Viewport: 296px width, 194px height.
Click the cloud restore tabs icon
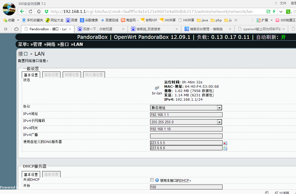16,29
